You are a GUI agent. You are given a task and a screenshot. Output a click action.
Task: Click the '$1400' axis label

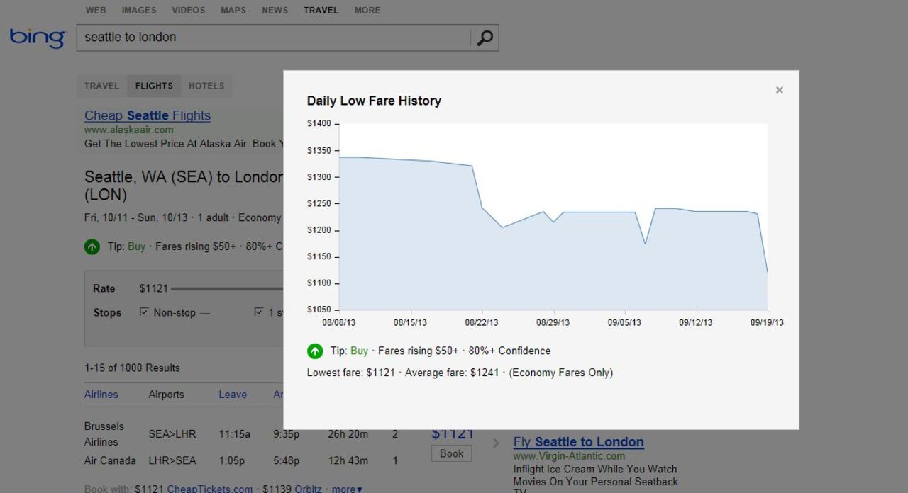(x=319, y=123)
